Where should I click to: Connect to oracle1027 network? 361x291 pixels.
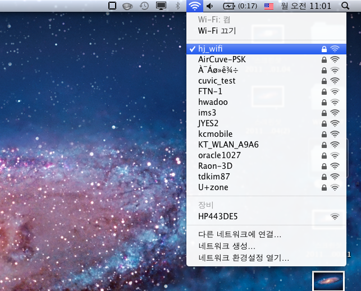(266, 155)
